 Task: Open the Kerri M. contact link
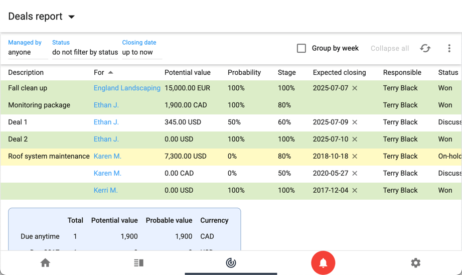coord(106,190)
